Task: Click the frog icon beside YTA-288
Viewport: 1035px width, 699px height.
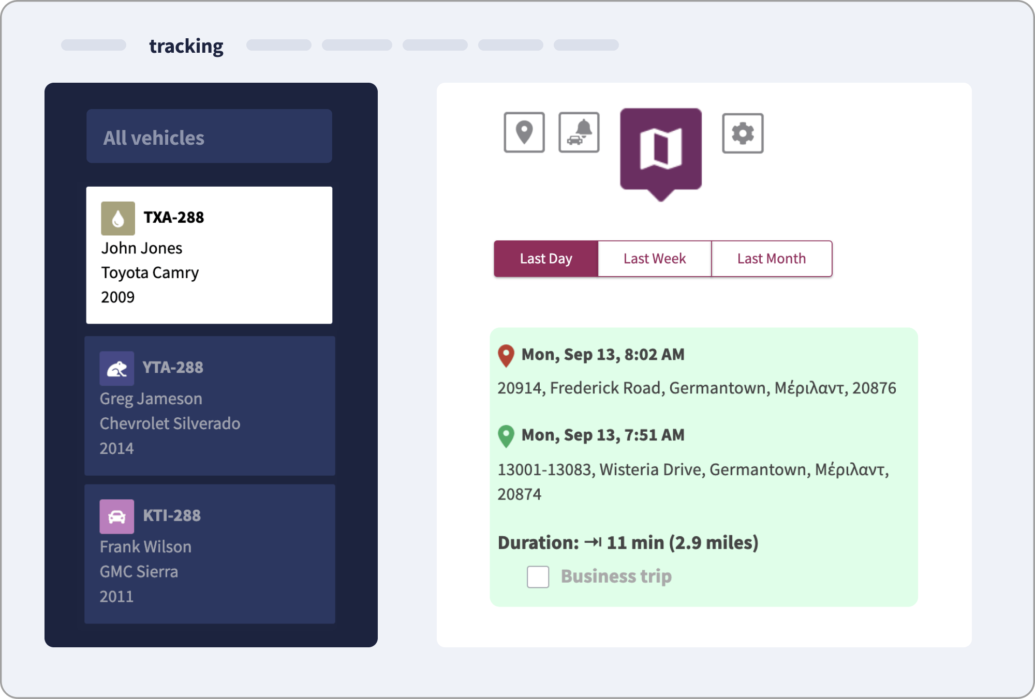Action: pos(117,369)
